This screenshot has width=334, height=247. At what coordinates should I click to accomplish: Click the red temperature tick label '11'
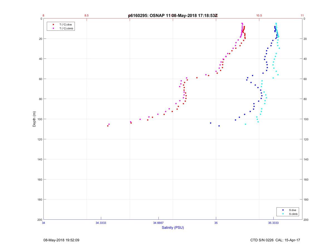(302, 16)
